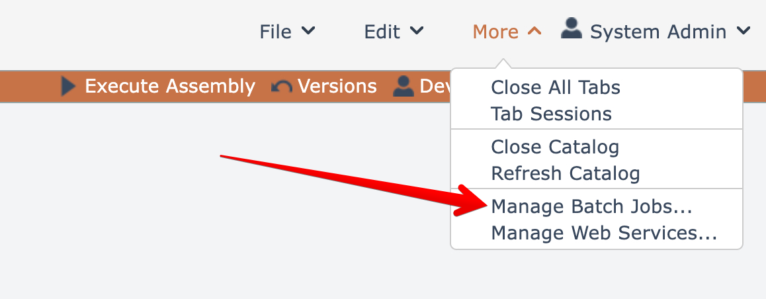Open the File menu
Image resolution: width=766 pixels, height=299 pixels.
pyautogui.click(x=276, y=31)
